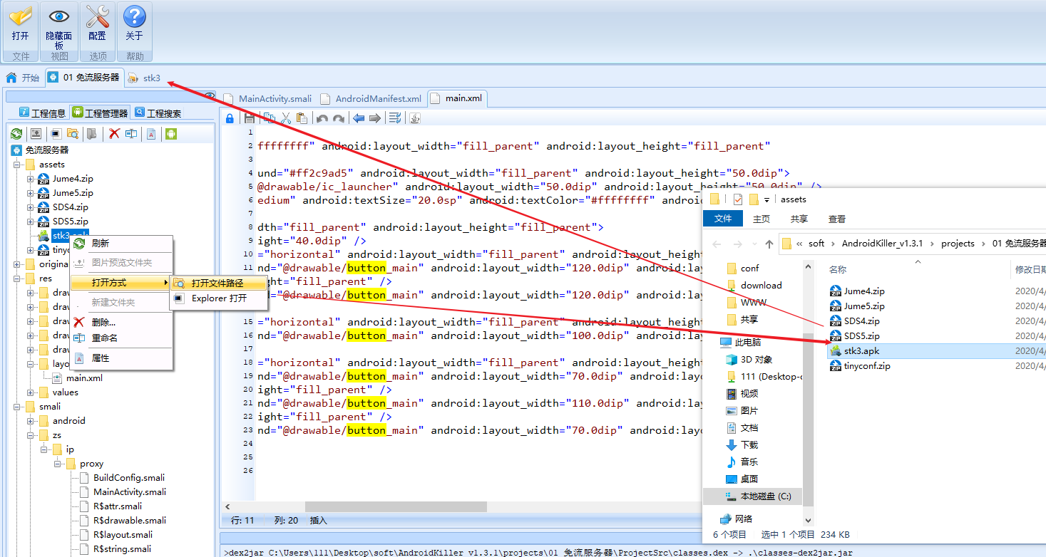
Task: Select Explorer 打开 submenu item
Action: pos(218,298)
